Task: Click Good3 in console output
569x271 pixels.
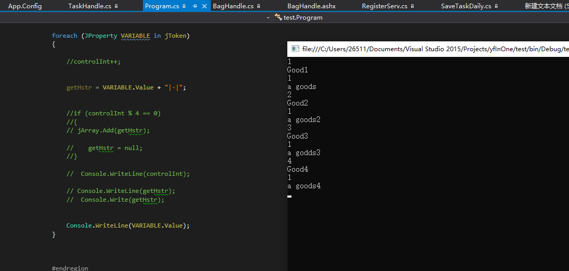Action: point(297,136)
